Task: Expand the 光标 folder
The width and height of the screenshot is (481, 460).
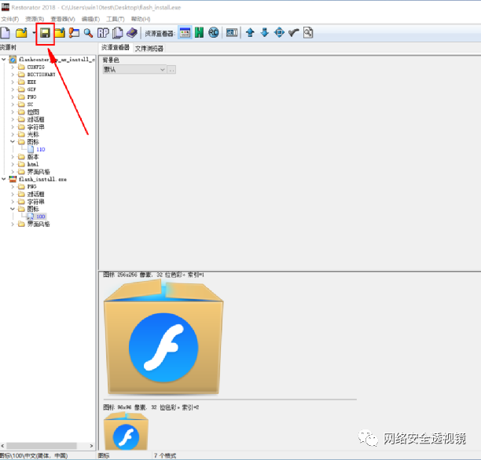Action: (x=13, y=134)
